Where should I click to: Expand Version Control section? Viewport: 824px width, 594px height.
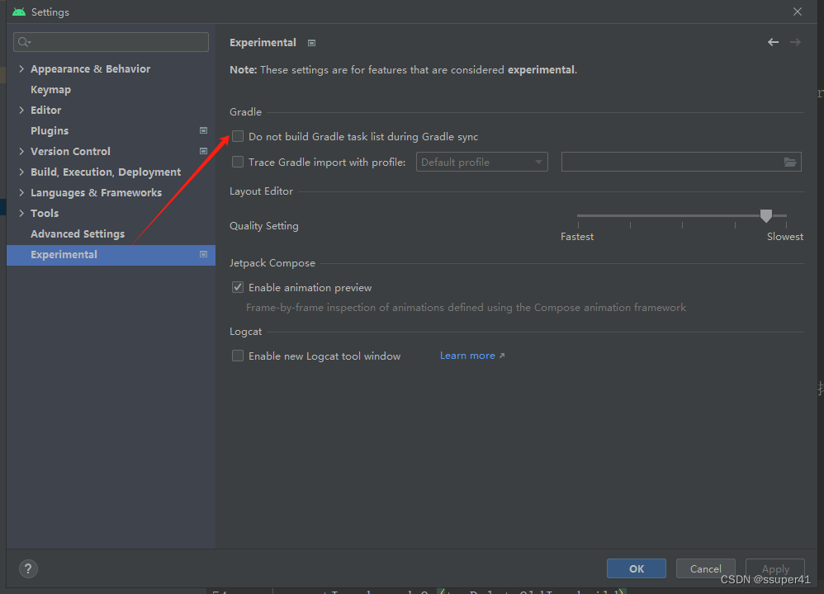(x=21, y=151)
